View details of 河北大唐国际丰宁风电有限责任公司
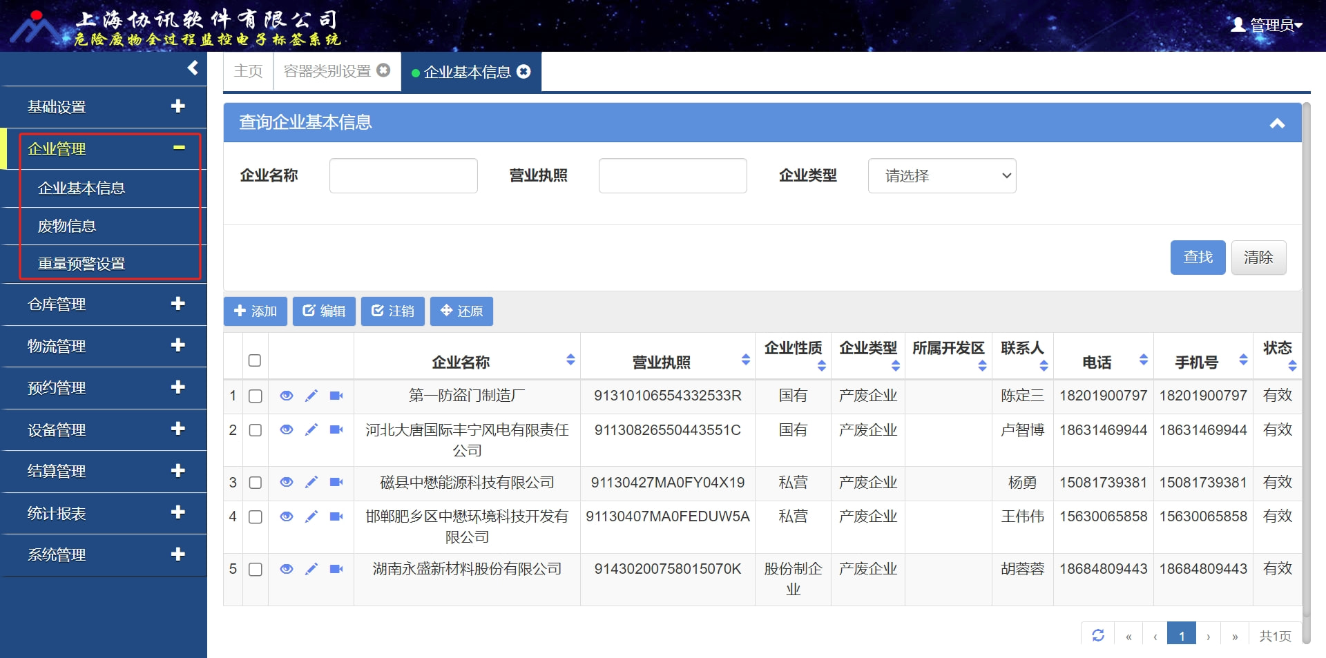The height and width of the screenshot is (658, 1326). point(287,429)
